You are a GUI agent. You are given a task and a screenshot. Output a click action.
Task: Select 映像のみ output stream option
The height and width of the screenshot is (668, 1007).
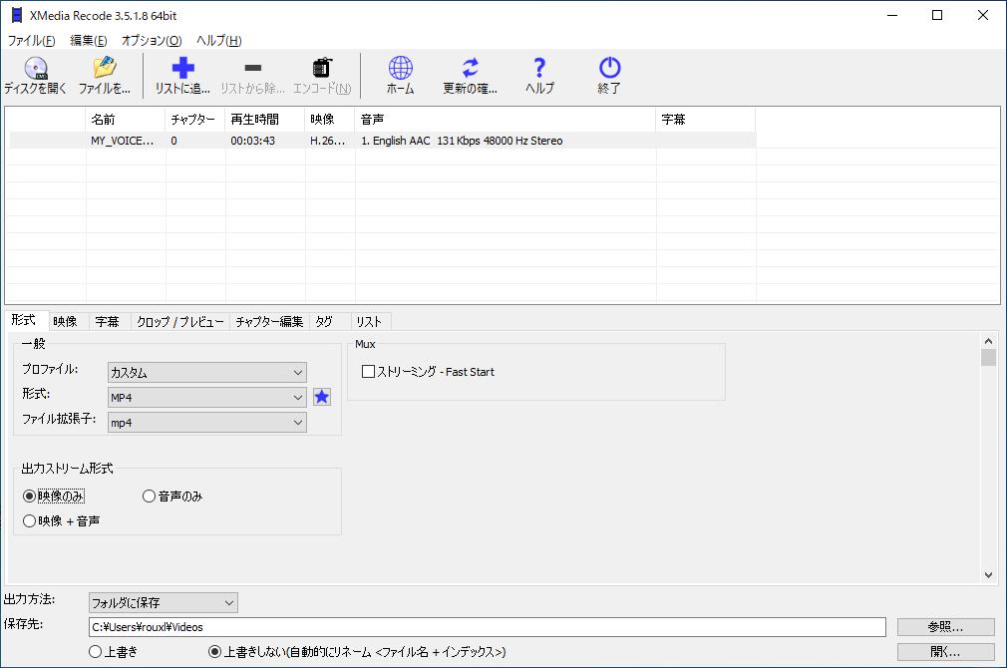(x=54, y=496)
